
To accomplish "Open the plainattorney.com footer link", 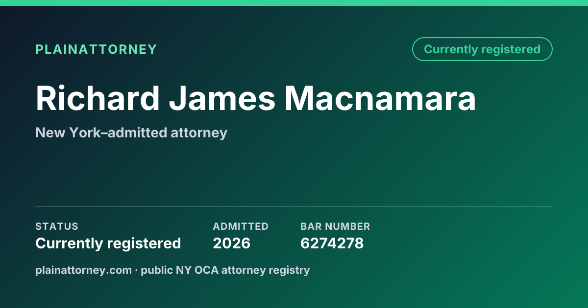I will pos(84,270).
